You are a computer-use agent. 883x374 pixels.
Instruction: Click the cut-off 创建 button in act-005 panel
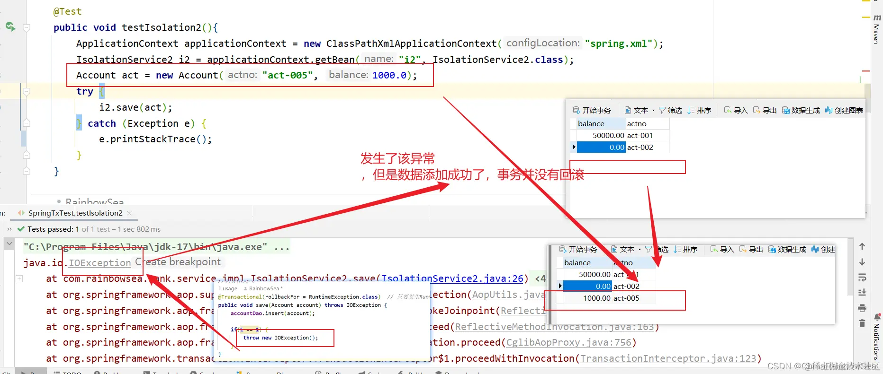823,249
